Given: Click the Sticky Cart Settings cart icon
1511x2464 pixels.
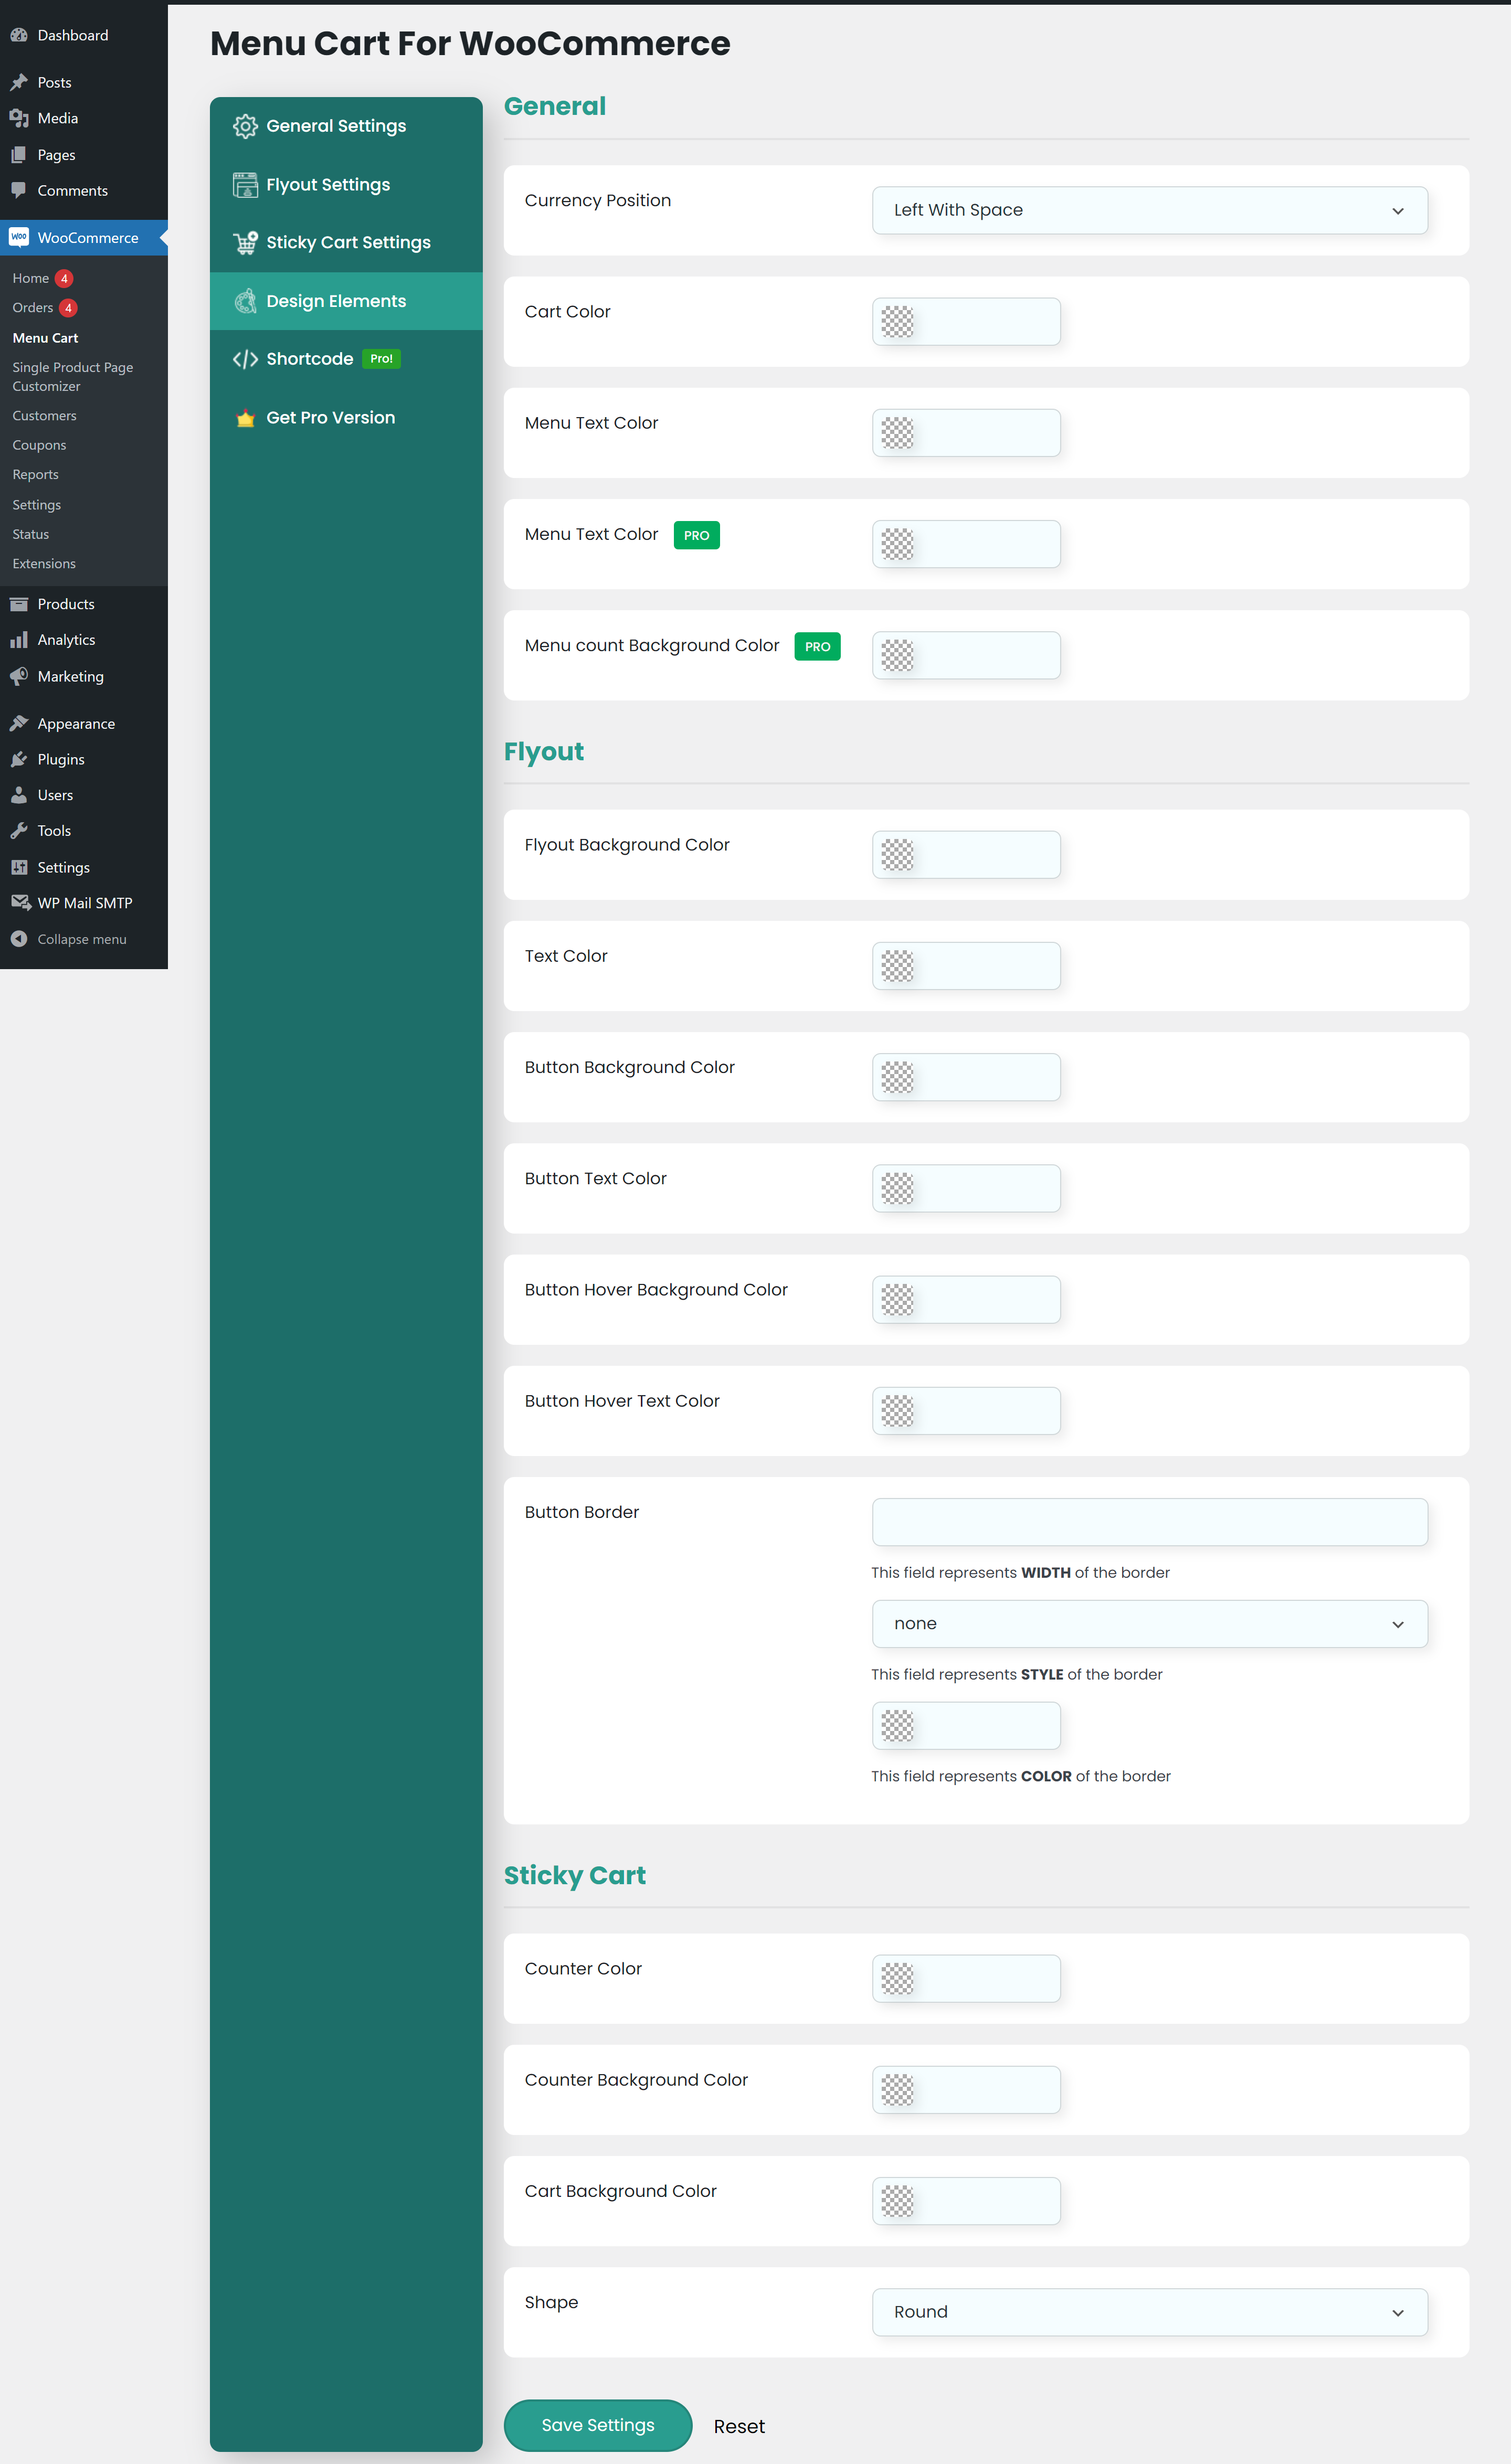Looking at the screenshot, I should point(245,242).
